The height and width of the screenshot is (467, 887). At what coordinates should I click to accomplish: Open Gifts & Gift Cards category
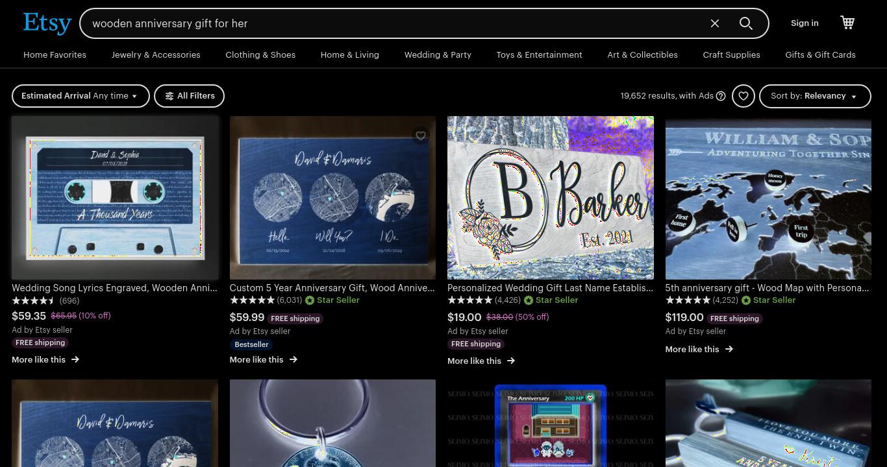click(820, 55)
